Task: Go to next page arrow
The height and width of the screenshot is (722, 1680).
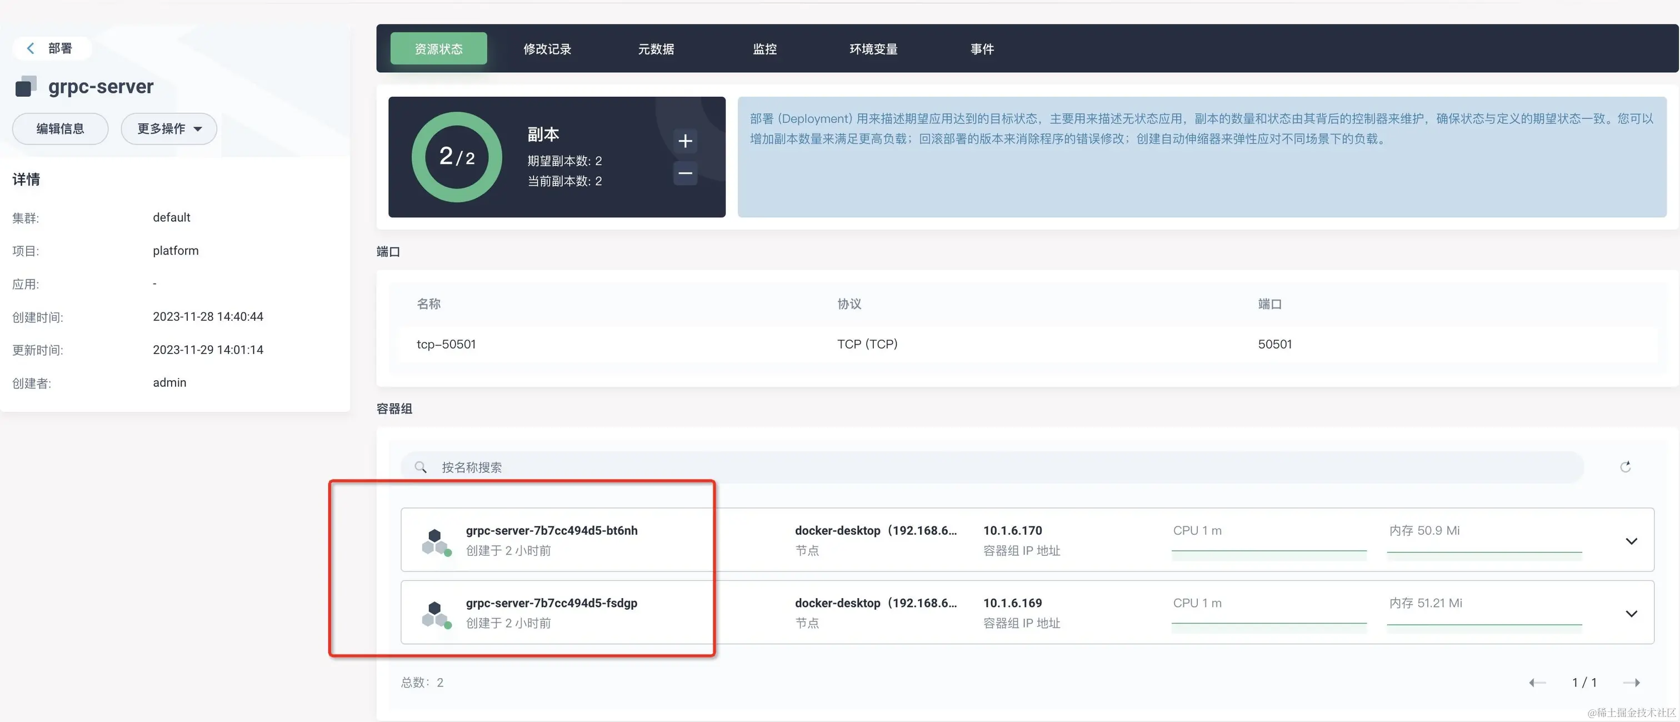Action: click(1631, 682)
